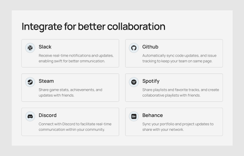The width and height of the screenshot is (244, 156).
Task: Click the Steam heading text
Action: click(x=46, y=81)
